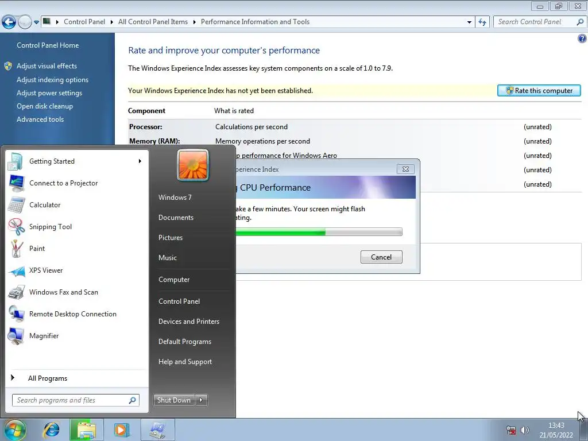Screen dimensions: 588x441
Task: Open Shut Down options arrow
Action: point(201,400)
